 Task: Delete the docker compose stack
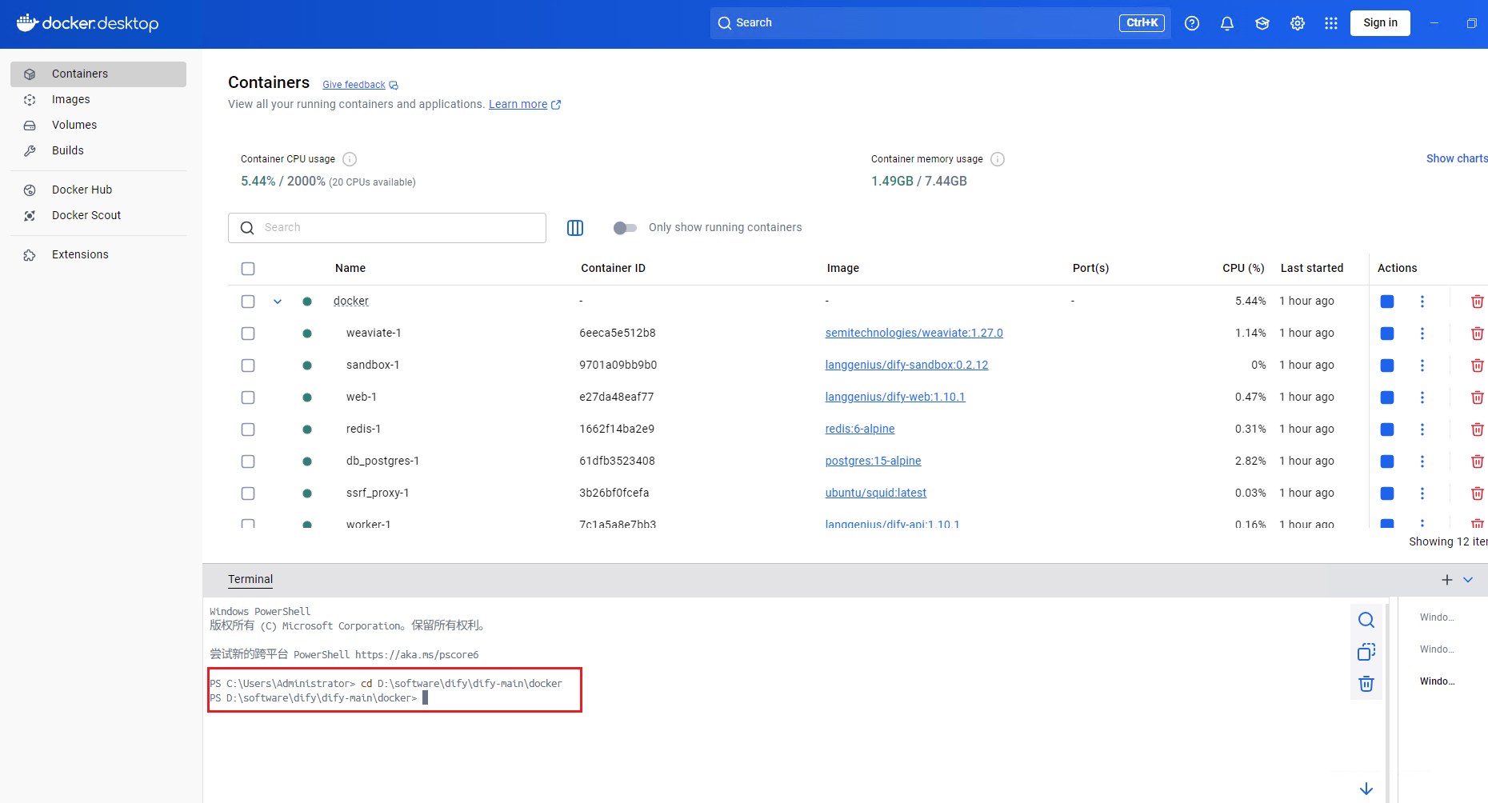pyautogui.click(x=1478, y=302)
